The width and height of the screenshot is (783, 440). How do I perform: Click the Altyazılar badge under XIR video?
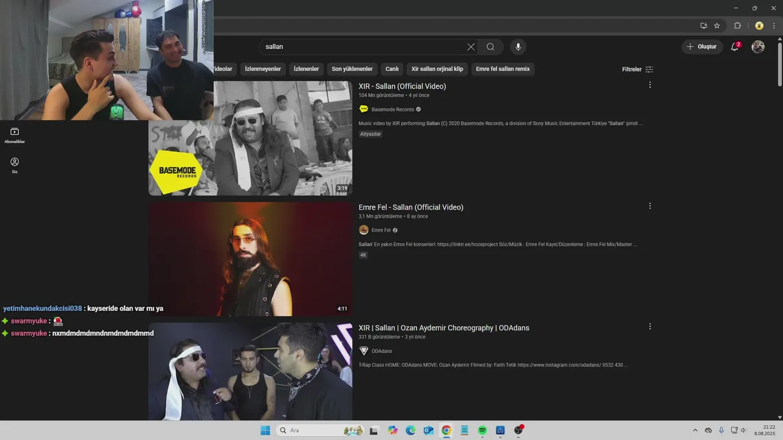click(371, 134)
